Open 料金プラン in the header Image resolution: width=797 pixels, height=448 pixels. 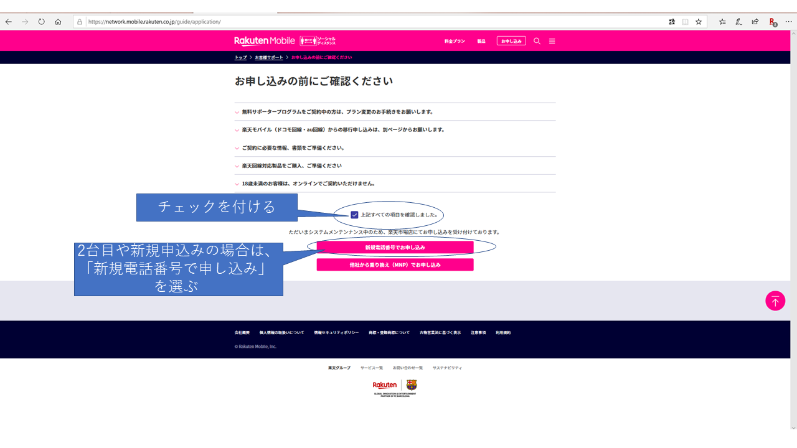pos(455,41)
